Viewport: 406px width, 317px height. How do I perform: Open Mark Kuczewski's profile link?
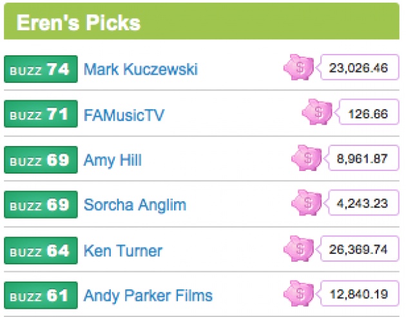[x=140, y=69]
